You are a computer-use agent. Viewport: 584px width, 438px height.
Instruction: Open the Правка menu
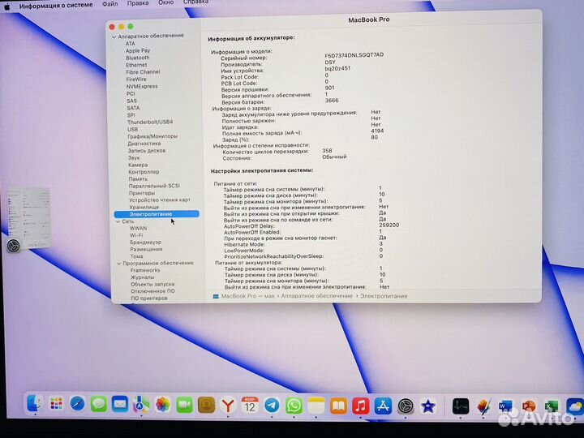coord(138,3)
